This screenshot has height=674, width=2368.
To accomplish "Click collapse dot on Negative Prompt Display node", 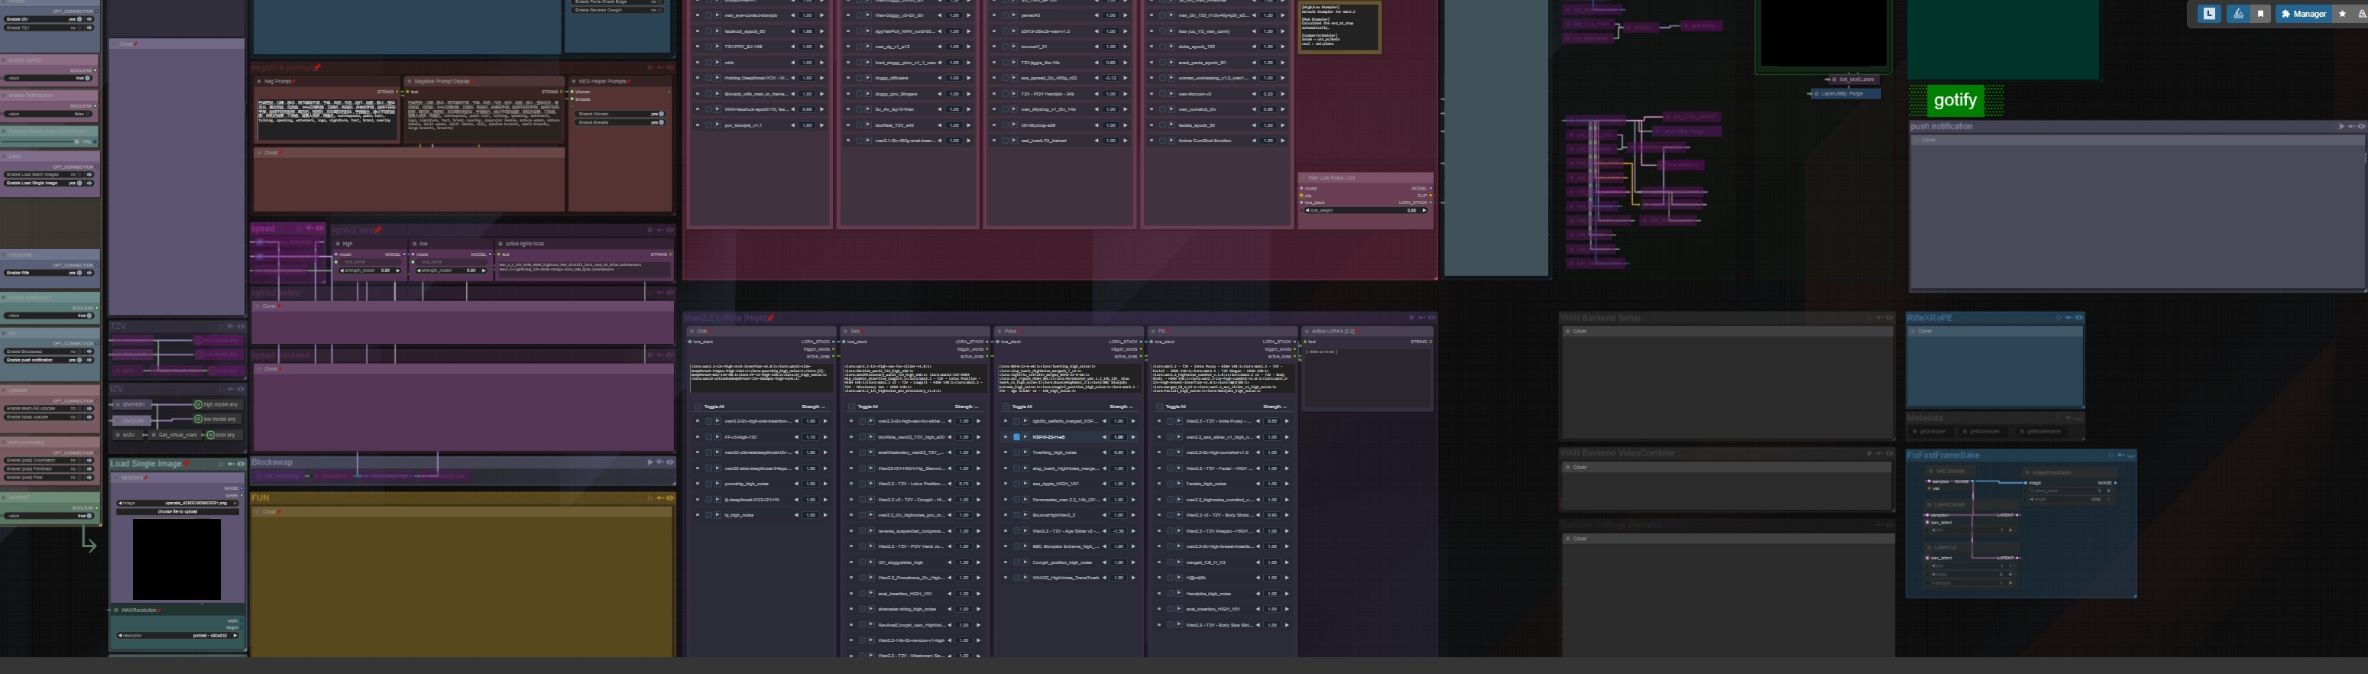I will click(x=410, y=82).
